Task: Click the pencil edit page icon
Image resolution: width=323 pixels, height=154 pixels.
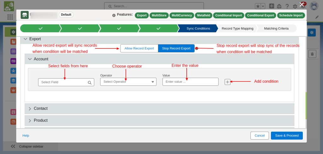Action: click(x=317, y=17)
